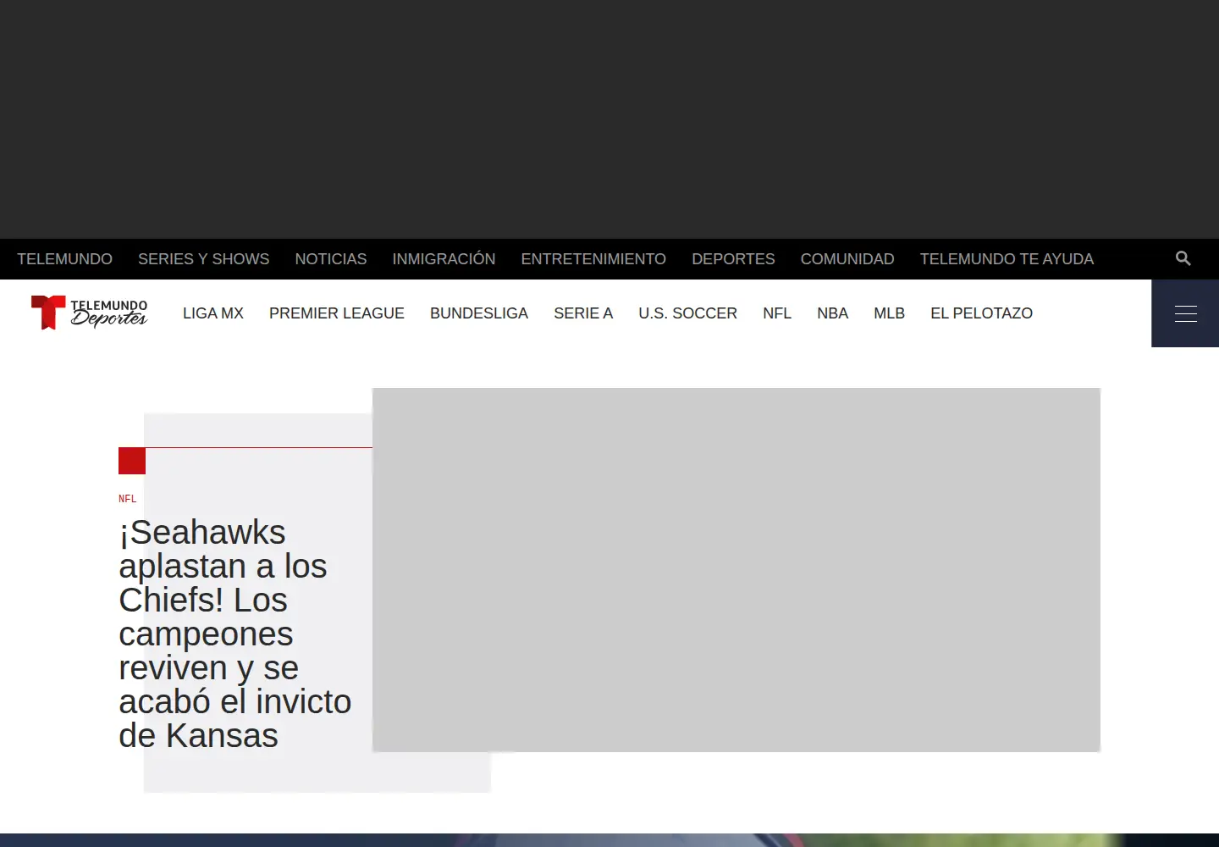Click the Telemundo Deportes logo
Screen dimensions: 1219x847
click(x=89, y=313)
